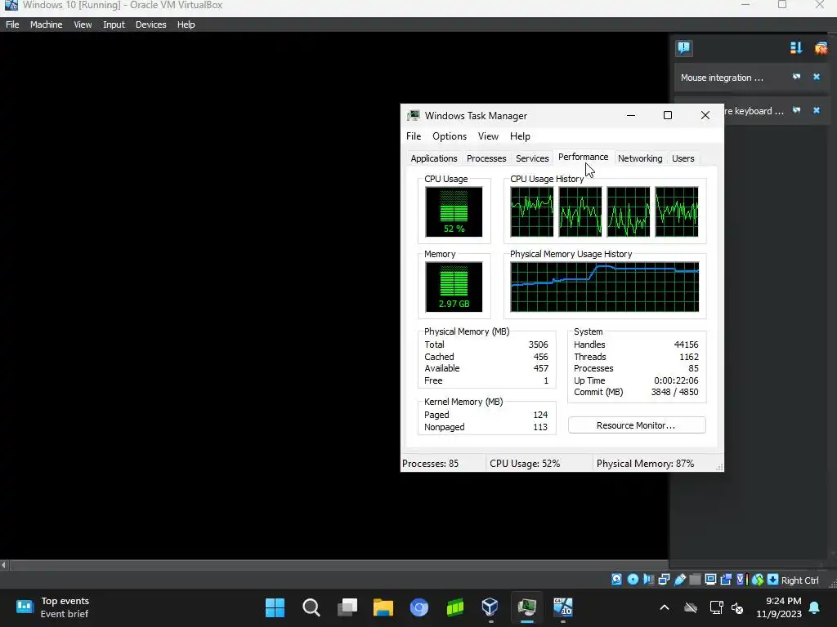Dismiss the keyboard capture notification
The image size is (837, 627).
coord(817,110)
